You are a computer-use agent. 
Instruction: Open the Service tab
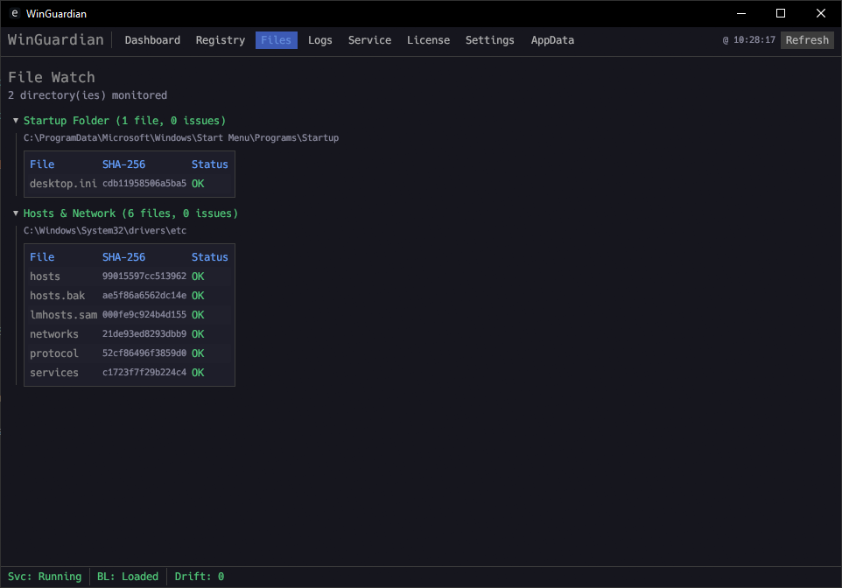tap(369, 40)
